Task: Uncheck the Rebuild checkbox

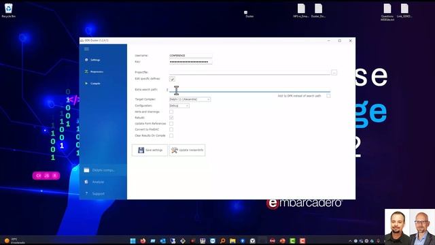Action: pos(171,118)
